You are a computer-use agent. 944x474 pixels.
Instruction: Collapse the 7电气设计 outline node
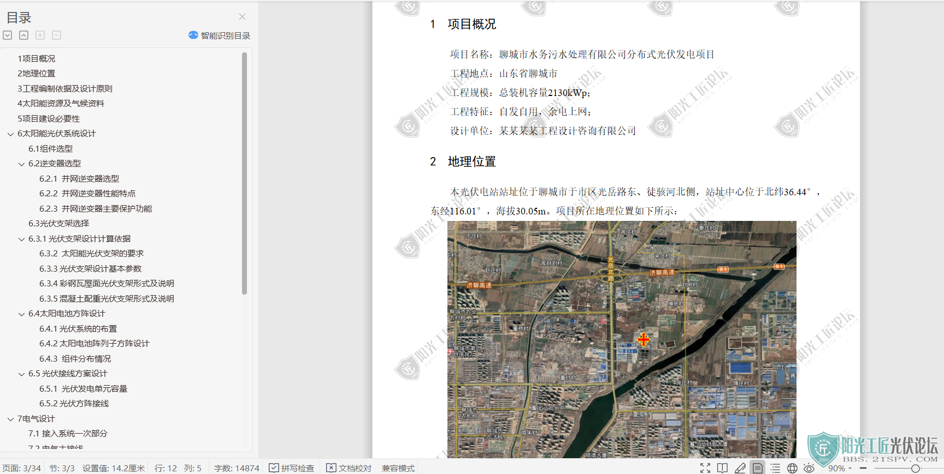[x=10, y=419]
